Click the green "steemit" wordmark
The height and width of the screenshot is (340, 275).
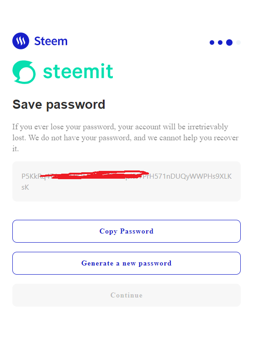78,72
